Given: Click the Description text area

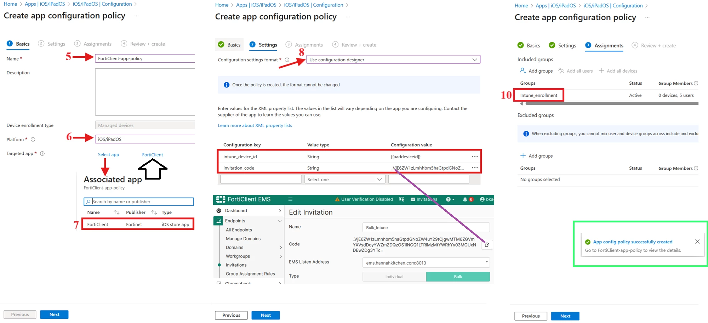Looking at the screenshot, I should click(x=145, y=92).
